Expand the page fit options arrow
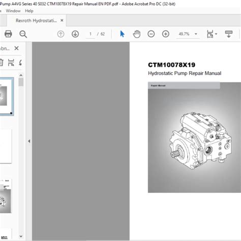 (x=216, y=34)
